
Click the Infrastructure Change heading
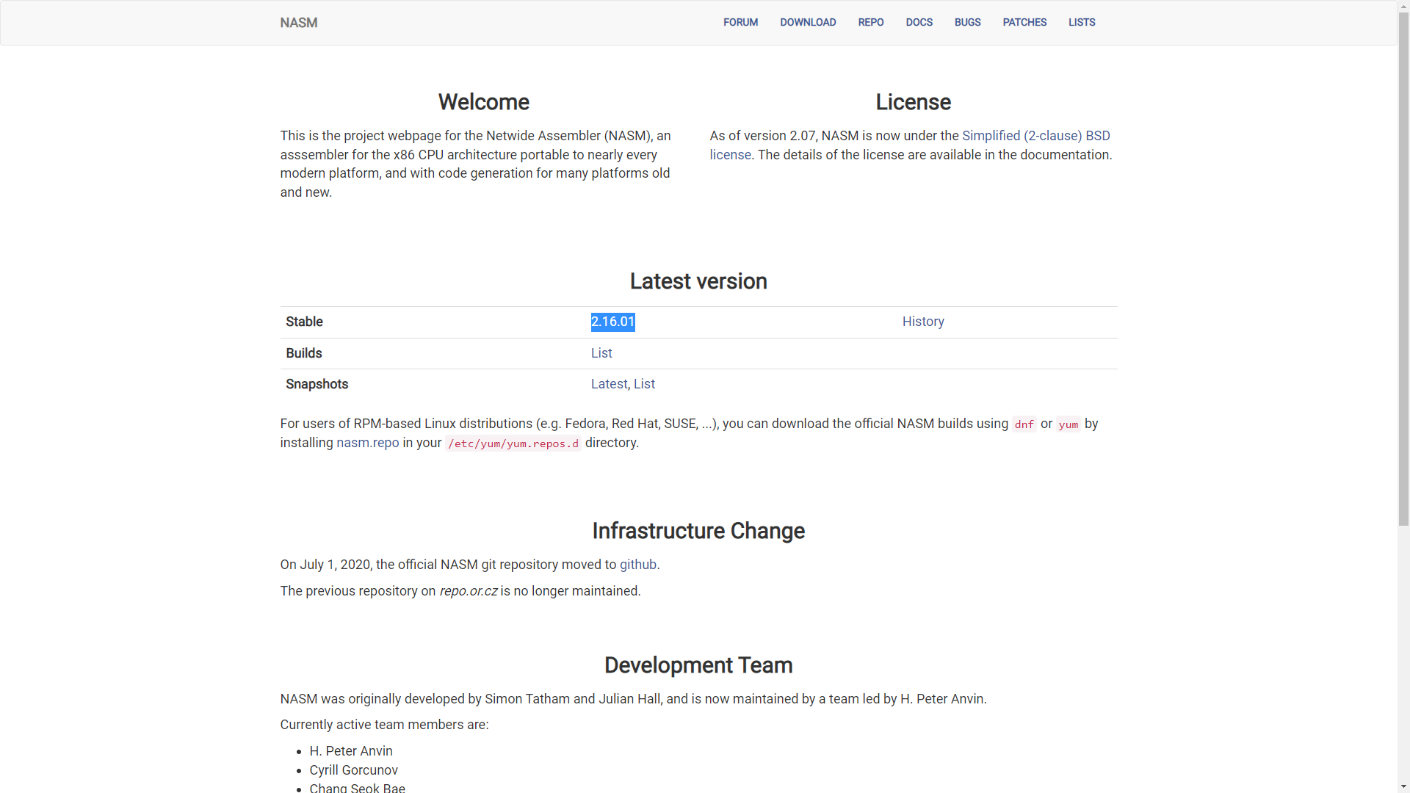pos(698,531)
